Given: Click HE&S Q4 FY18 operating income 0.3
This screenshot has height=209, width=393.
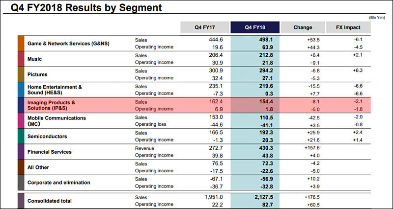Looking at the screenshot, I should [x=268, y=93].
